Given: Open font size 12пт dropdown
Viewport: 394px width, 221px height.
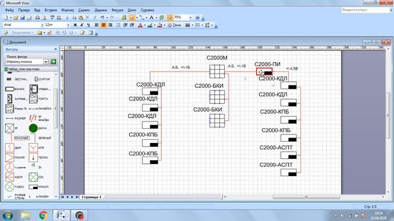Looking at the screenshot, I should click(68, 25).
